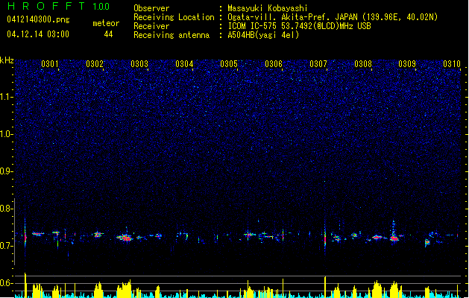This screenshot has width=469, height=298.
Task: Click the 0301 time marker
Action: [x=50, y=64]
